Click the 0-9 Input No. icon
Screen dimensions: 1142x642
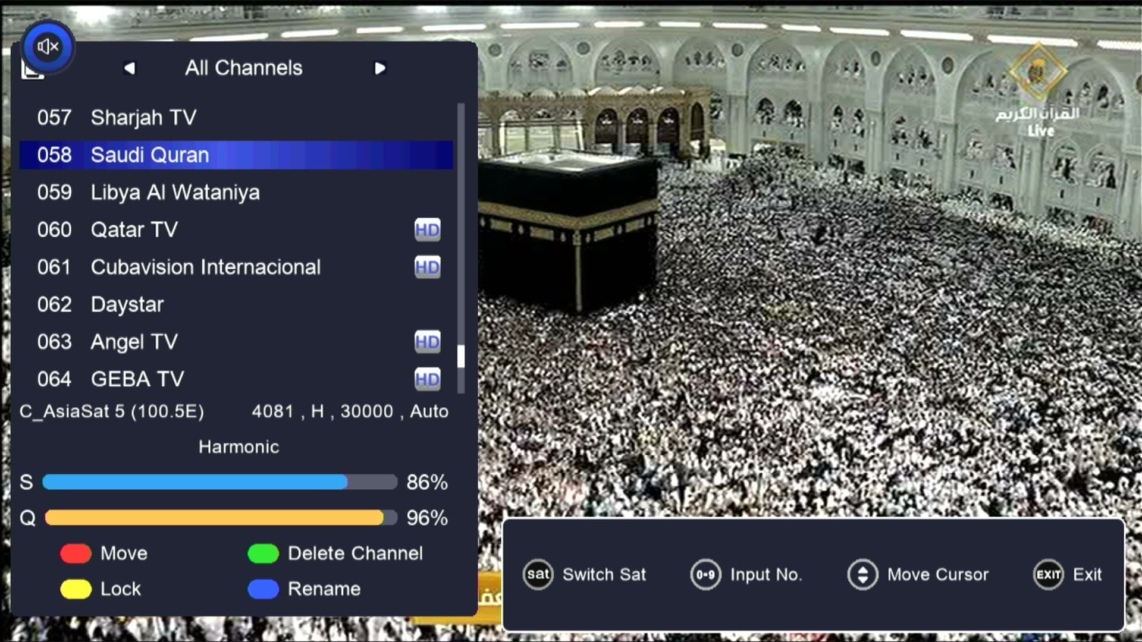click(x=705, y=574)
